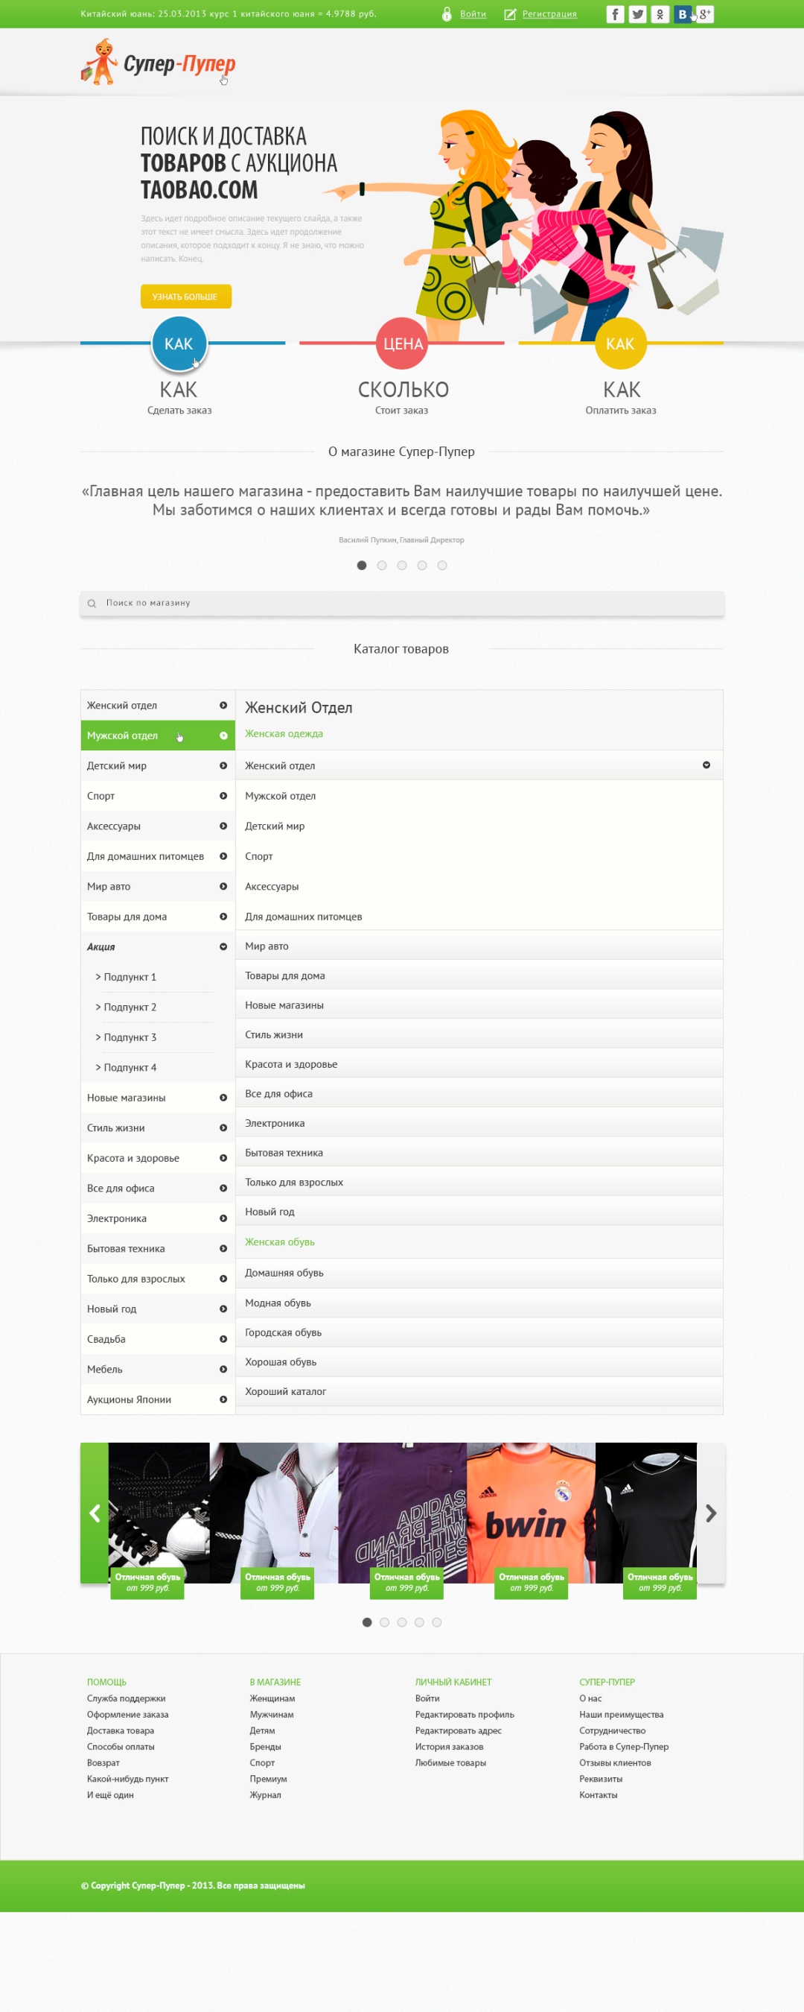Open the Google Plus social icon
804x2012 pixels.
tap(705, 14)
